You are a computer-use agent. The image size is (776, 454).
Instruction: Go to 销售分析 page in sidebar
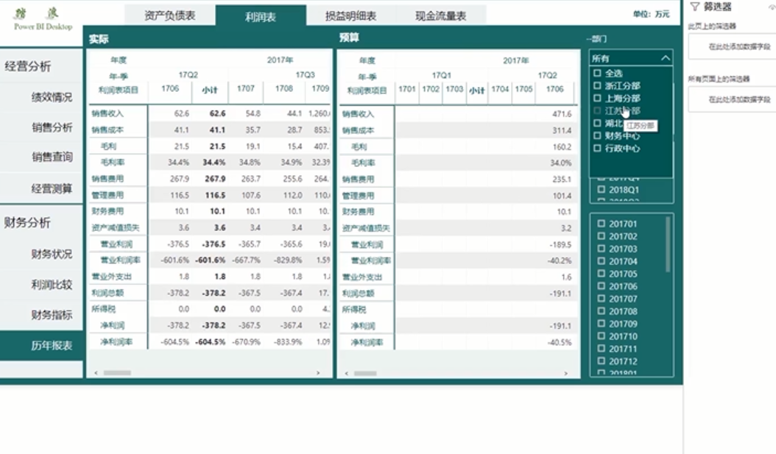pos(52,127)
